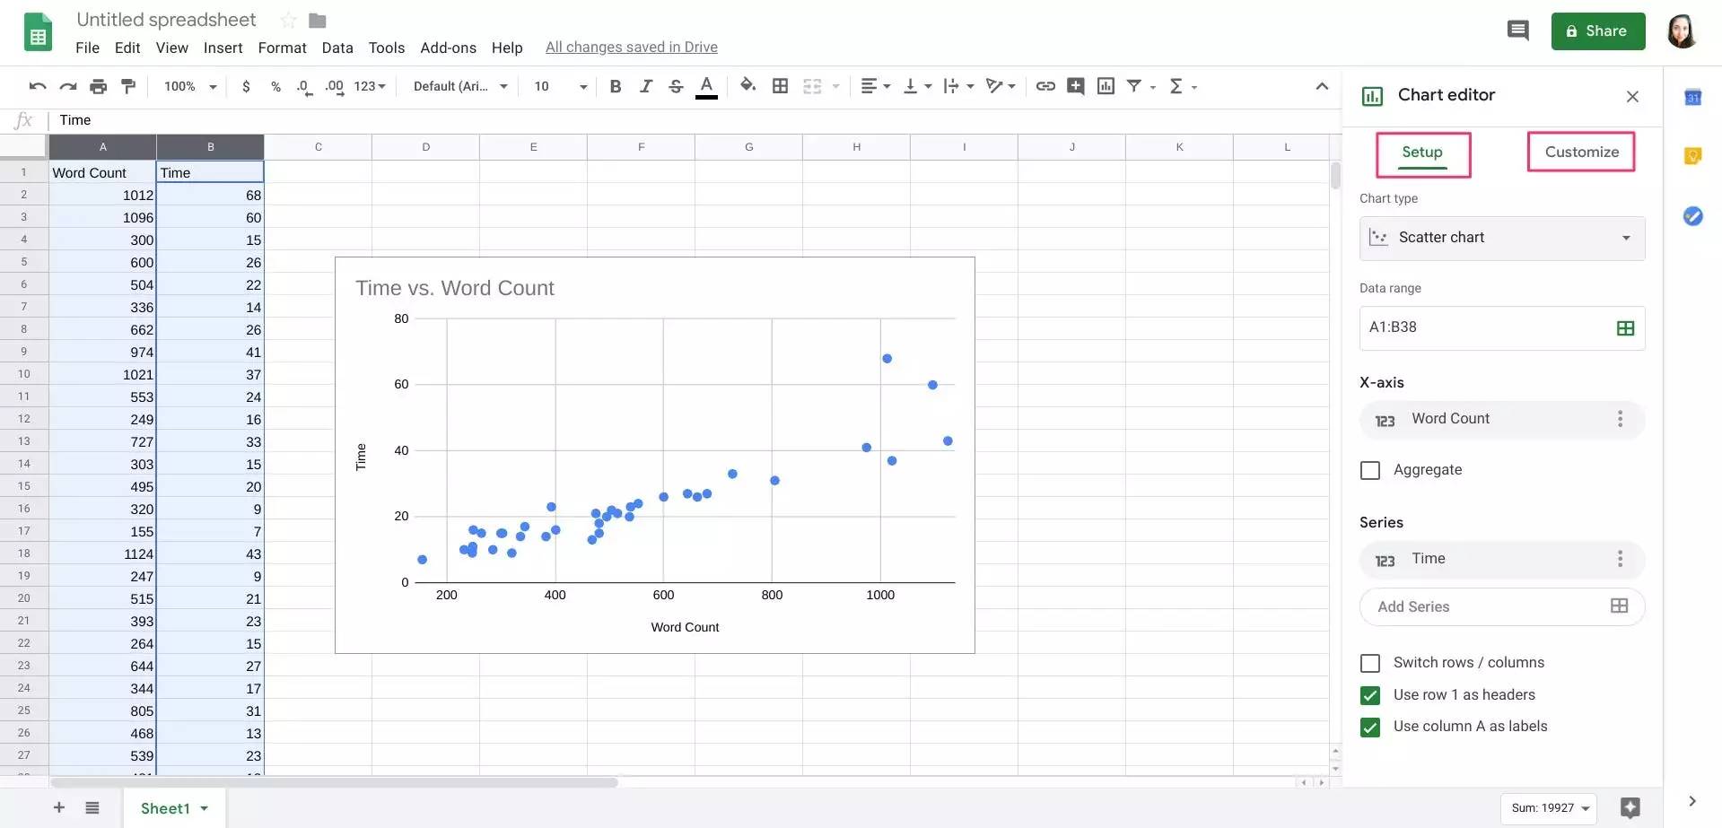This screenshot has width=1722, height=828.
Task: Select the Paint format roller icon
Action: pyautogui.click(x=128, y=86)
